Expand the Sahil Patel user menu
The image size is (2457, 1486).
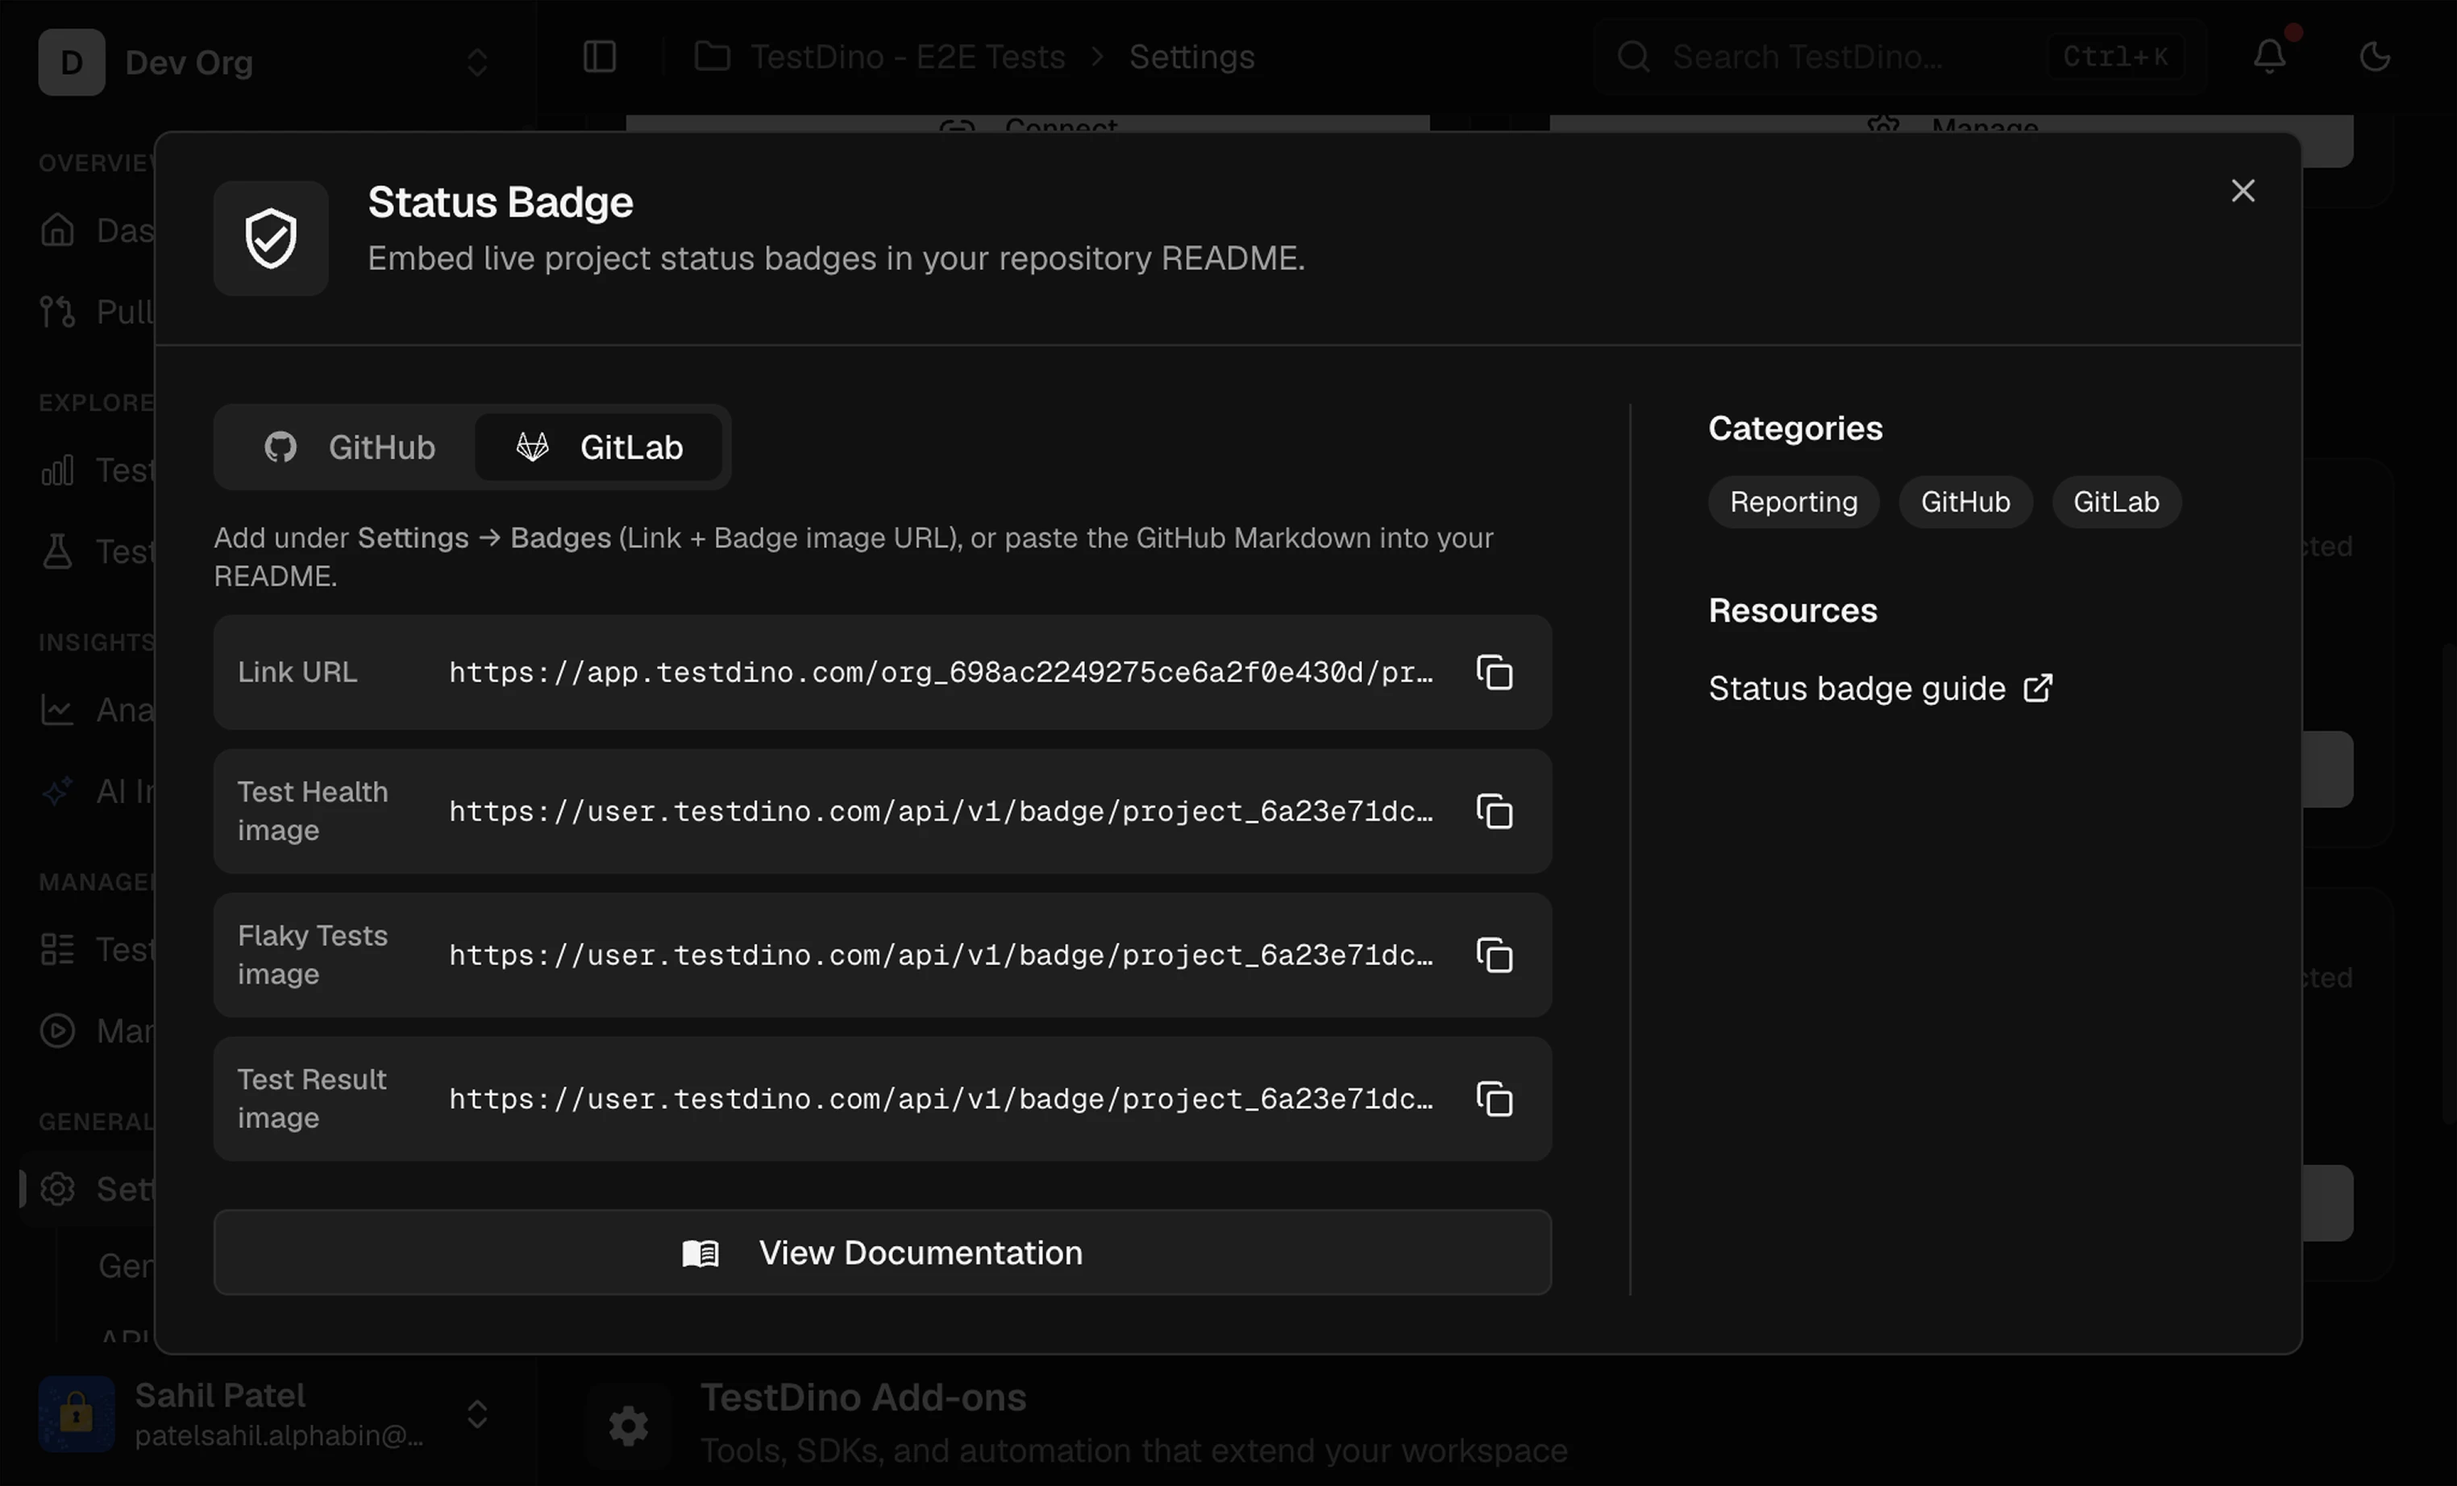[x=476, y=1413]
